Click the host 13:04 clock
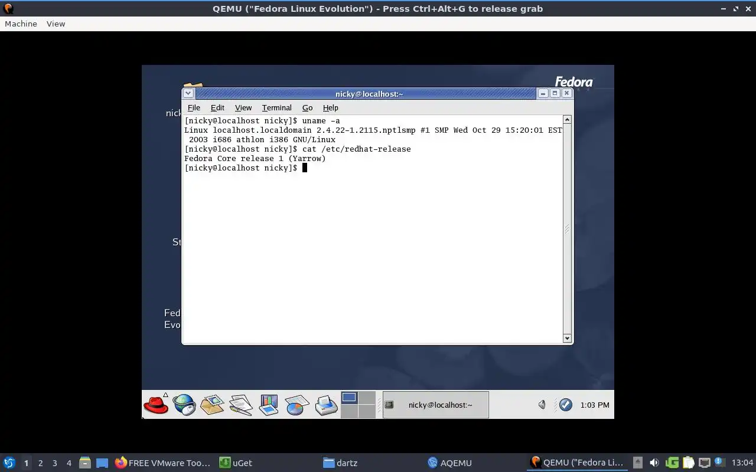This screenshot has height=472, width=756. [742, 463]
